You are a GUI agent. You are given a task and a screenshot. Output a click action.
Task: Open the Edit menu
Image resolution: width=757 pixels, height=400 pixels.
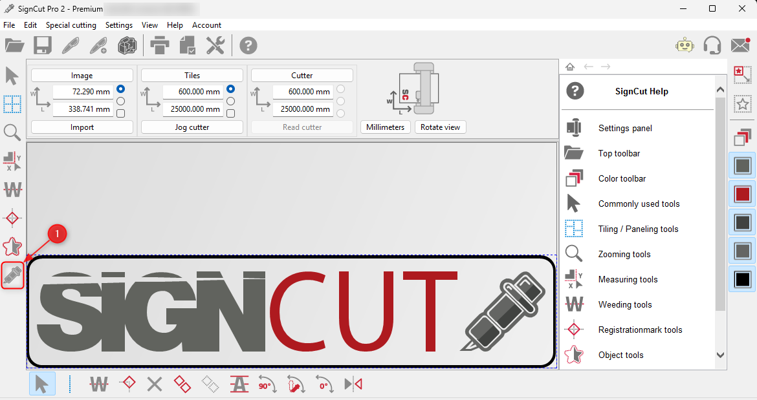tap(30, 25)
